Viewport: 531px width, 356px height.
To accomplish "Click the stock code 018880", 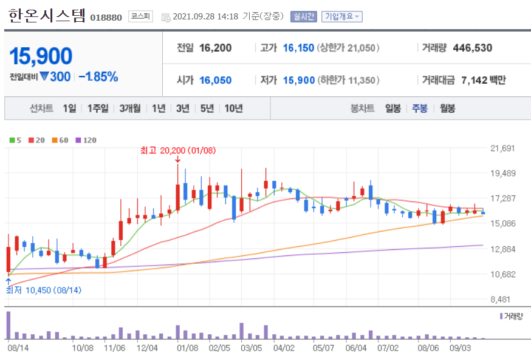I will [x=106, y=18].
